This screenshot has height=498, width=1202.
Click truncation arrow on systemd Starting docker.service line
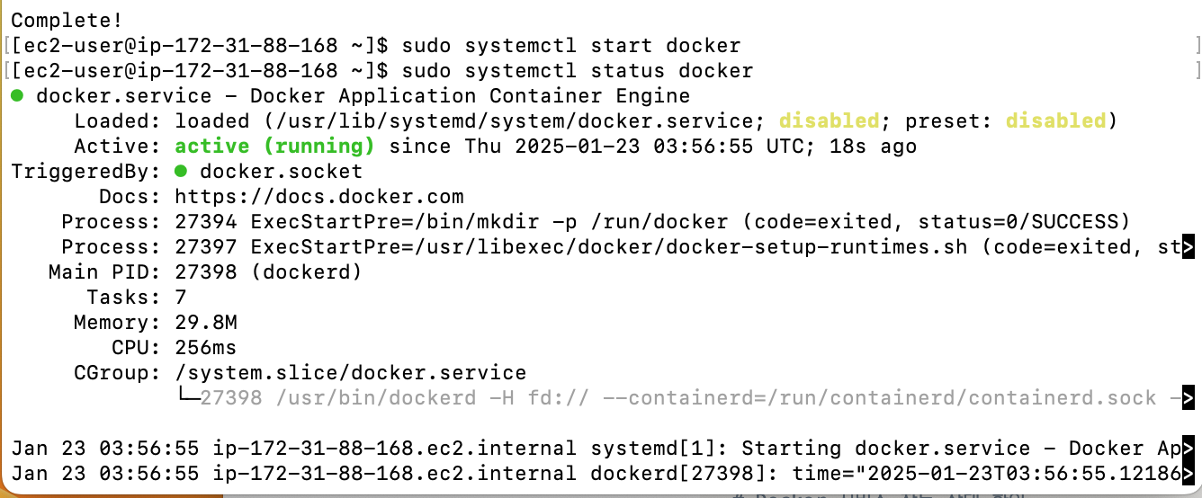1189,449
